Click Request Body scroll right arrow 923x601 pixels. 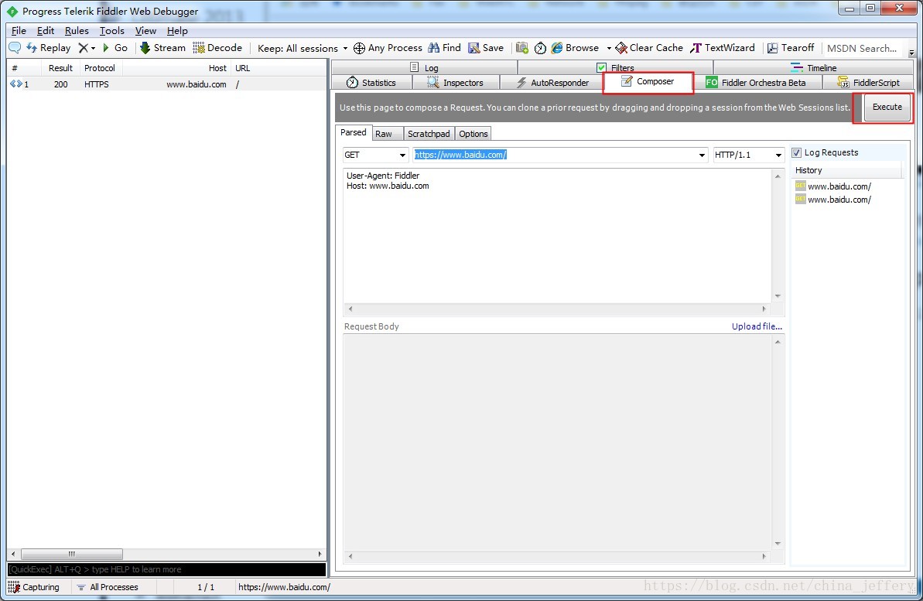(x=764, y=556)
